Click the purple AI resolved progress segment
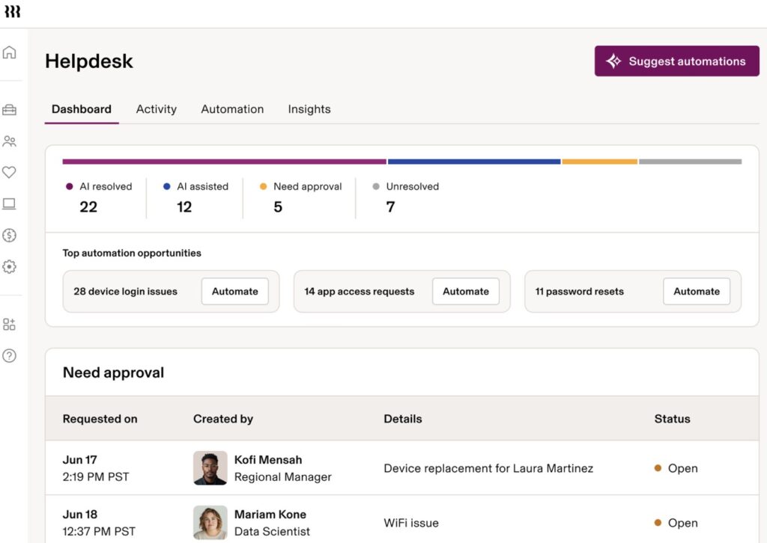The width and height of the screenshot is (767, 543). [x=225, y=162]
